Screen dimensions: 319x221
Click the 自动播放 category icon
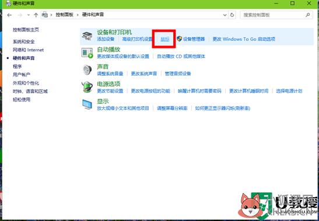pyautogui.click(x=87, y=53)
